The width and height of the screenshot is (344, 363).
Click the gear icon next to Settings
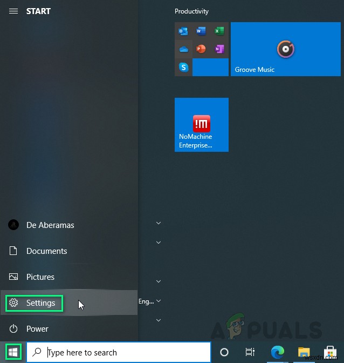(13, 302)
